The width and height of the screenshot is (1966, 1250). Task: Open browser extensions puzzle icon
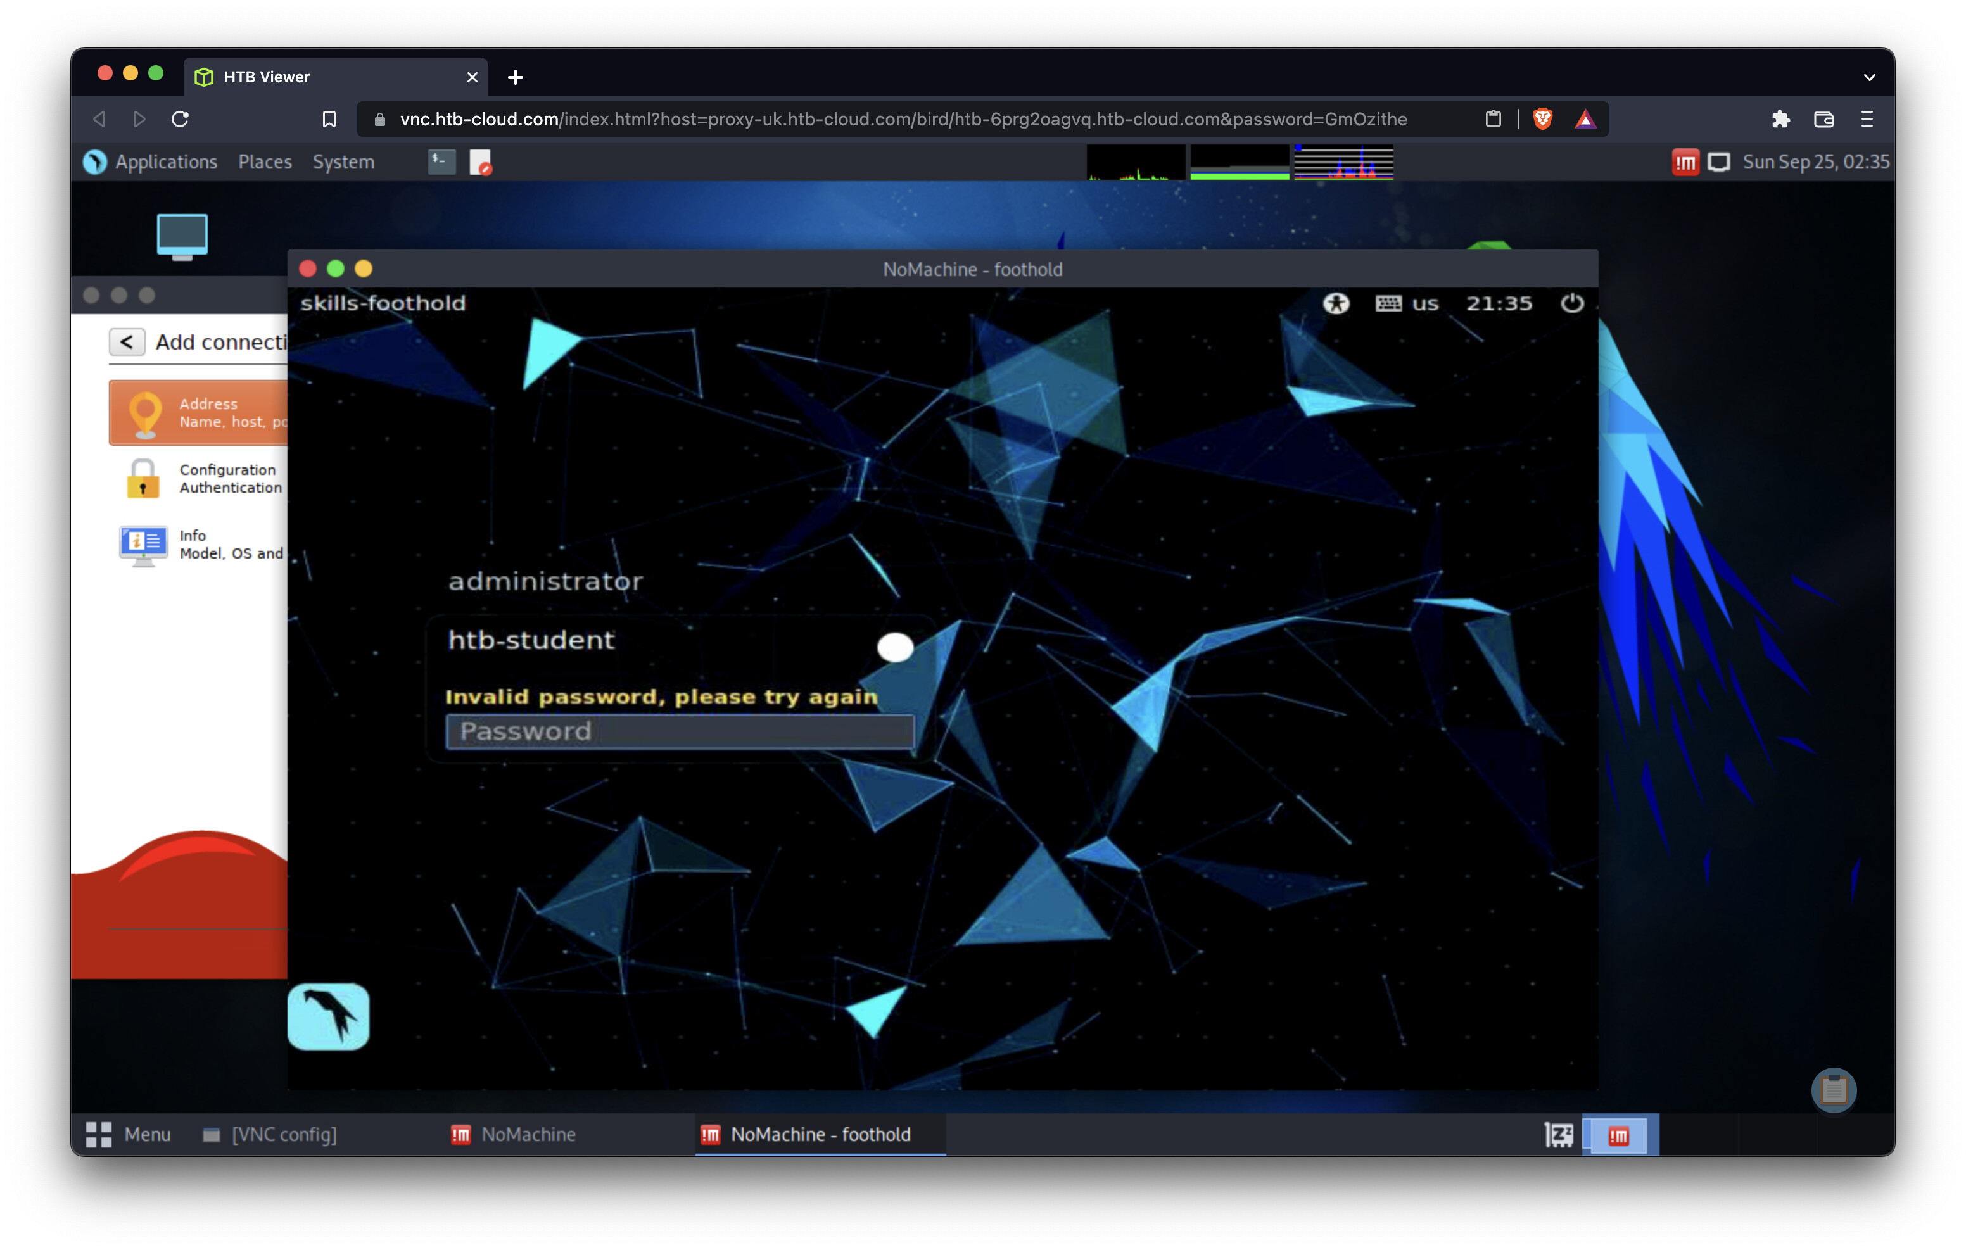pyautogui.click(x=1780, y=119)
